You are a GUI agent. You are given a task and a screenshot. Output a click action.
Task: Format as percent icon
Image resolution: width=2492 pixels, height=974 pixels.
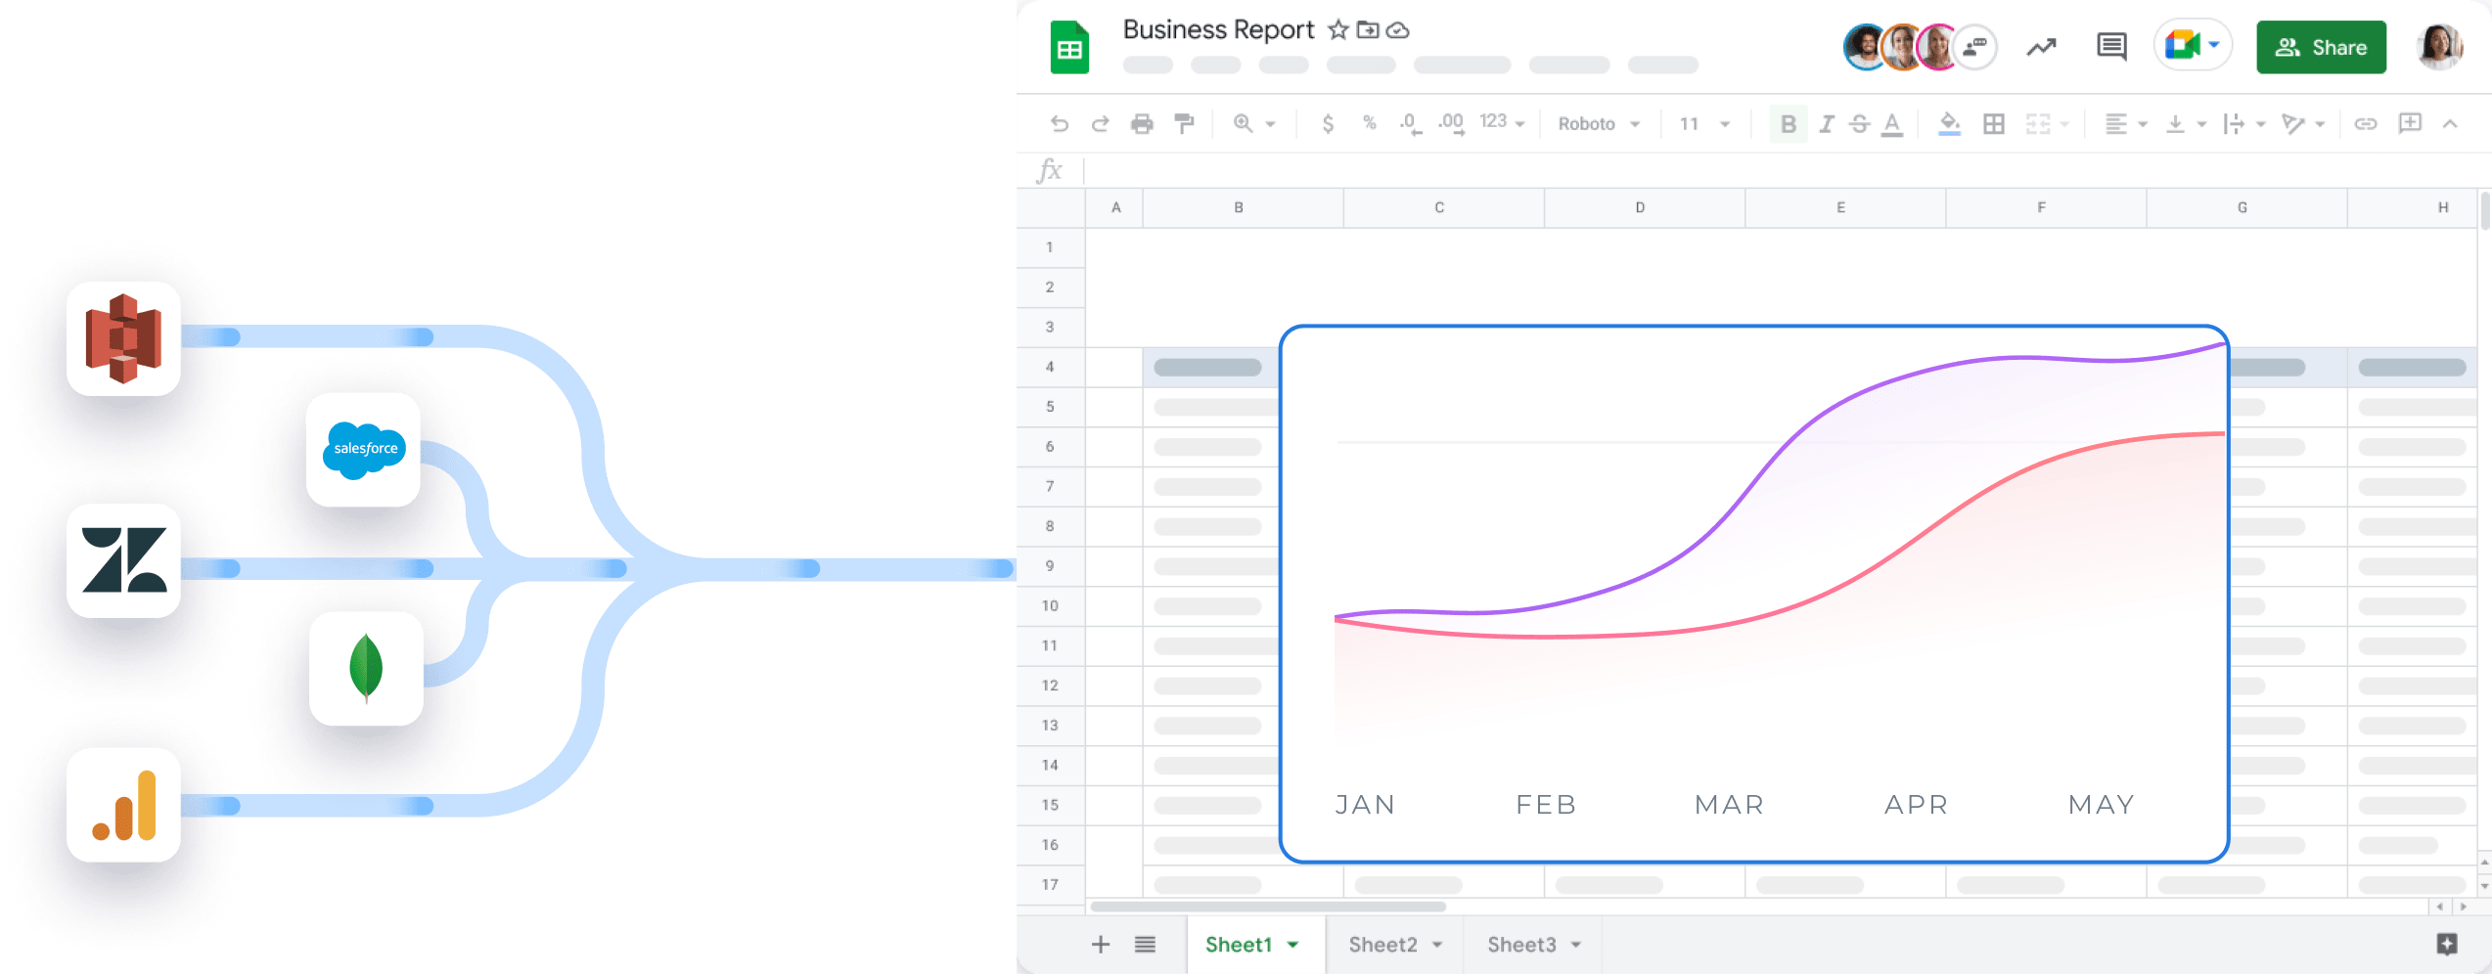click(1369, 123)
